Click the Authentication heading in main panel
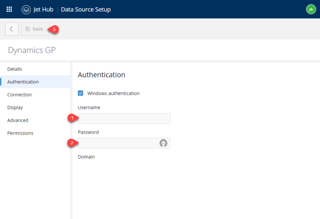Viewport: 320px width, 219px height. coord(102,75)
